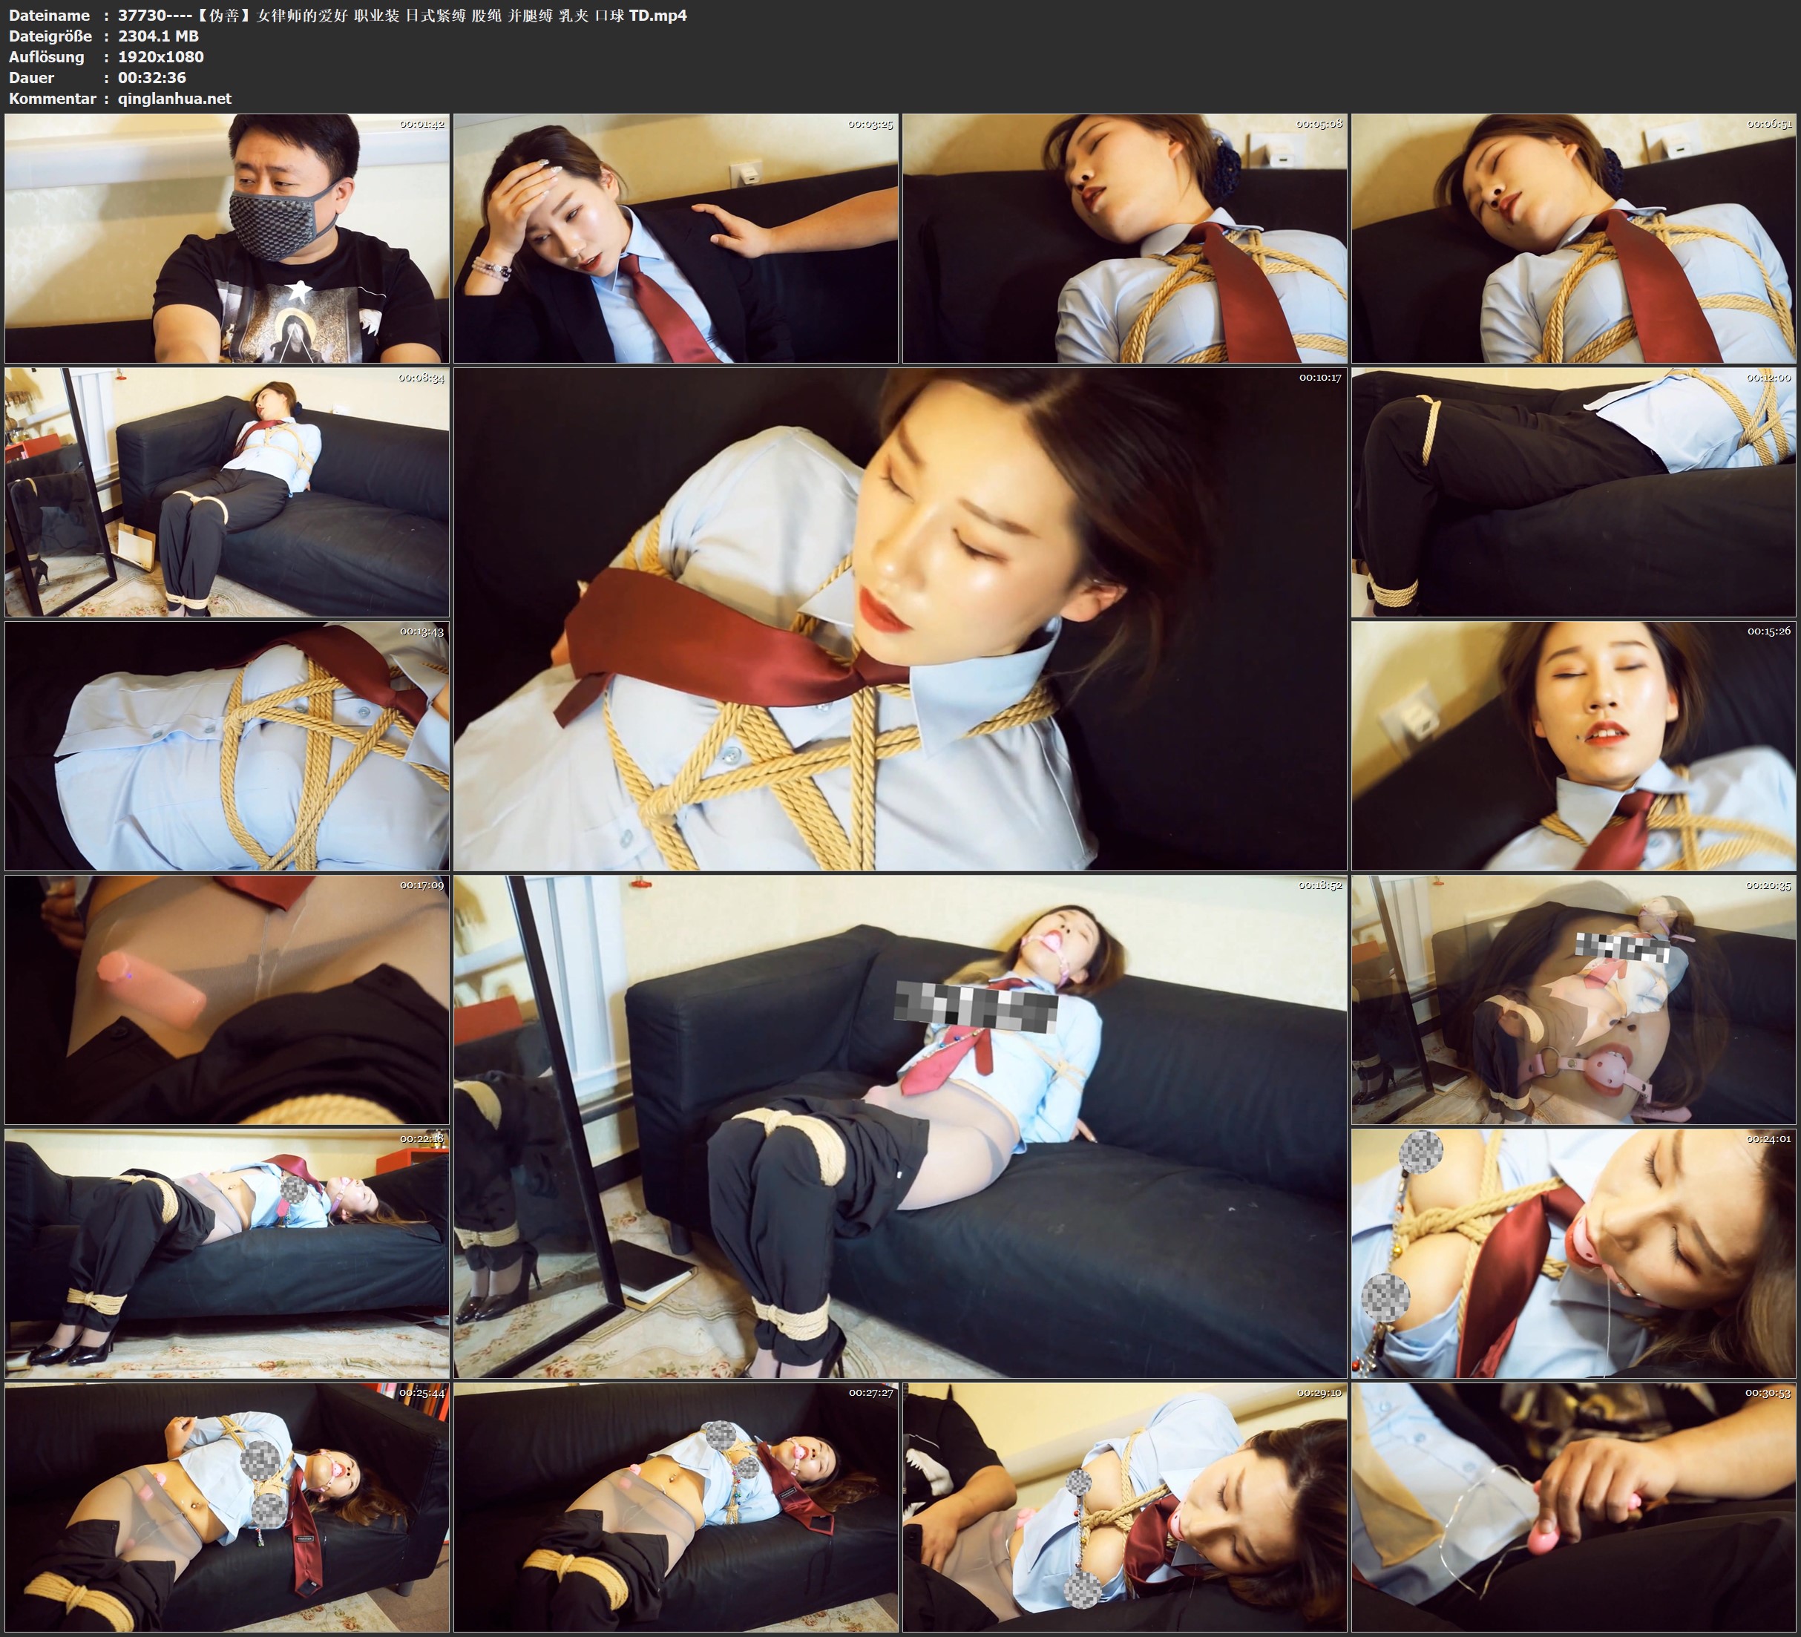Select the thumbnail at 00:03:25
The height and width of the screenshot is (1637, 1801).
[675, 237]
